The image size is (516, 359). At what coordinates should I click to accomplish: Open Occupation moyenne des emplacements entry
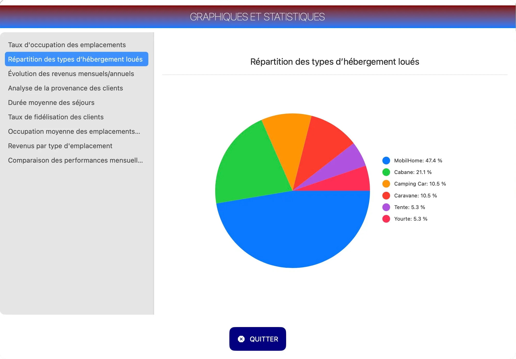click(x=77, y=131)
